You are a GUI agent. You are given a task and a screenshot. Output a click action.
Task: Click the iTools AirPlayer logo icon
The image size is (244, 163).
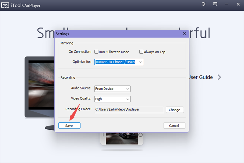(x=5, y=5)
